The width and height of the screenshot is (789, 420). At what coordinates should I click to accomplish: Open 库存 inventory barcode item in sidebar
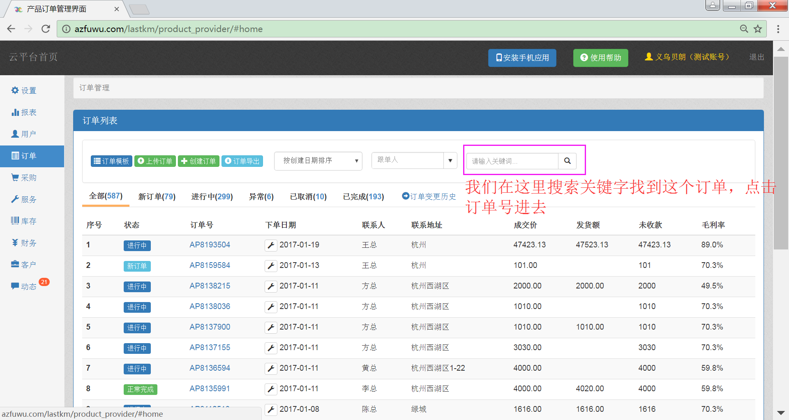pos(24,221)
